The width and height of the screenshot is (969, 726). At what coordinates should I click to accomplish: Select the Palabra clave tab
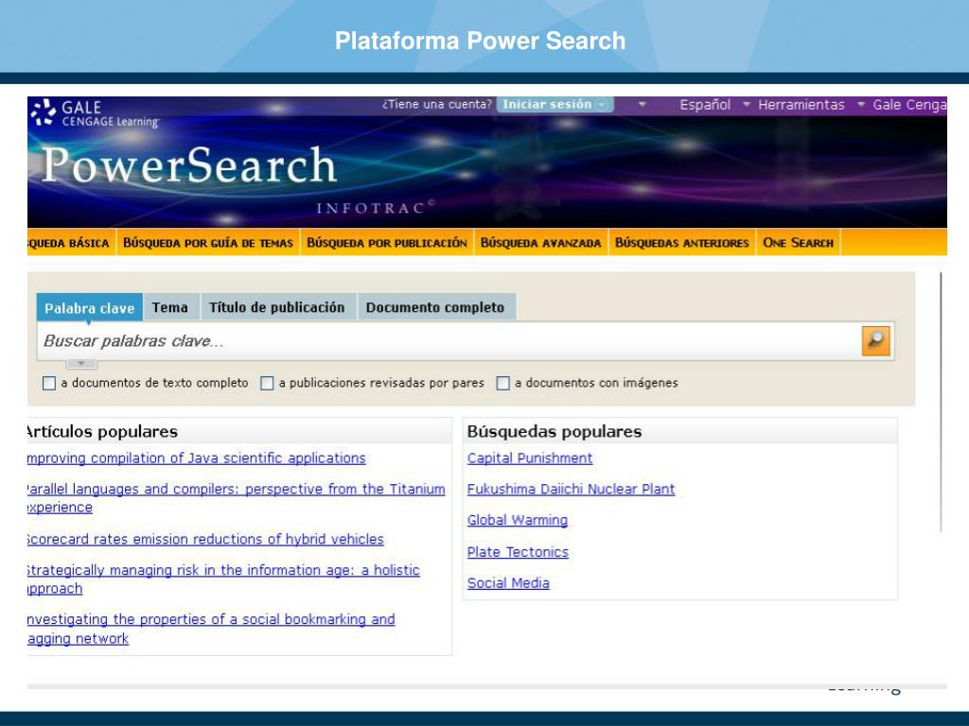(90, 307)
